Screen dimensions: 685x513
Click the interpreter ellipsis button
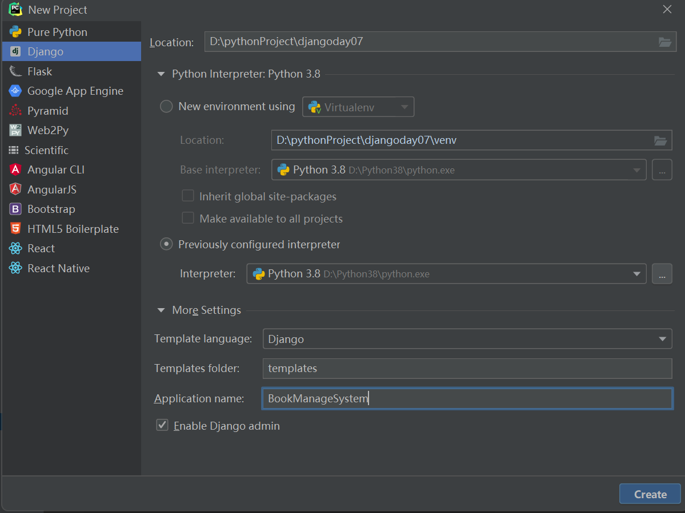[662, 274]
